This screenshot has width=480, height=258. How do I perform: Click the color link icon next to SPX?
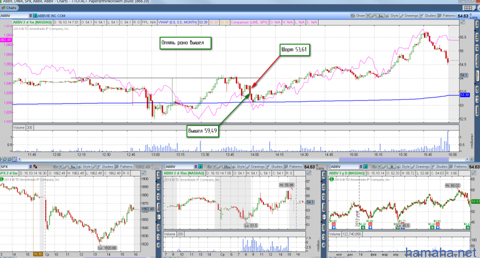point(35,167)
